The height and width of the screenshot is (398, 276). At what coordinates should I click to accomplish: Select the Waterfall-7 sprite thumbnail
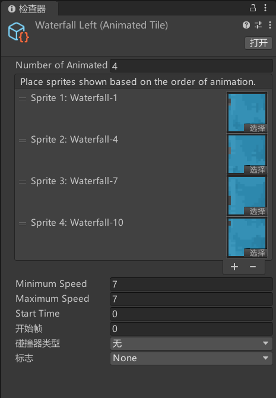(247, 195)
